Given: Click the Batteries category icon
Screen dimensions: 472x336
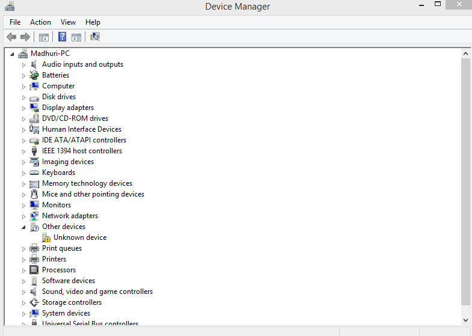Looking at the screenshot, I should pyautogui.click(x=34, y=75).
